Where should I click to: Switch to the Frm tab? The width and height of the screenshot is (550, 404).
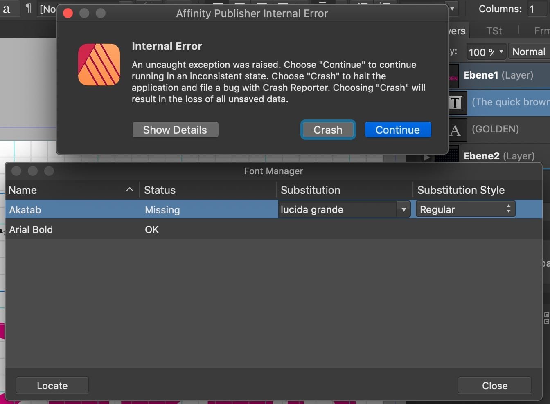pos(541,30)
